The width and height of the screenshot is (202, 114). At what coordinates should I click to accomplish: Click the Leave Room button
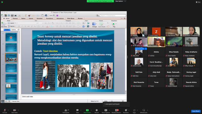click(x=196, y=111)
